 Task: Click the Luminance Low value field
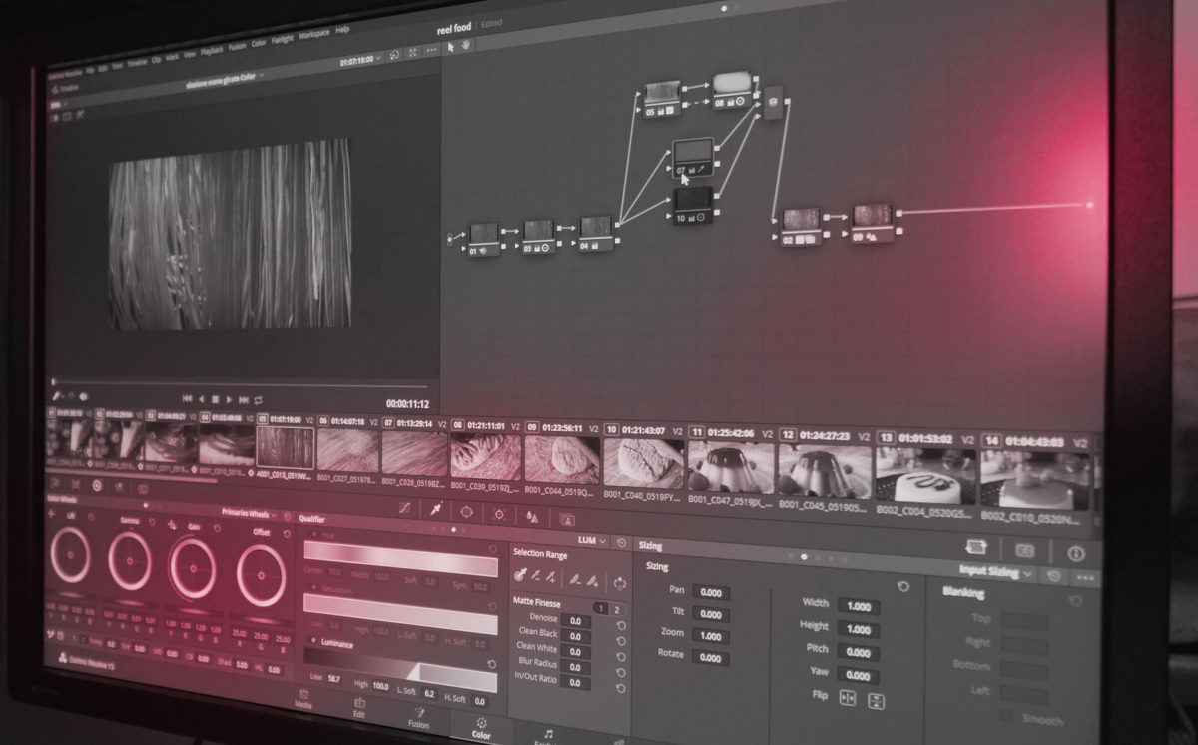(334, 679)
